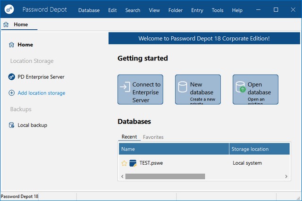Image resolution: width=302 pixels, height=201 pixels.
Task: Open the Entry menu
Action: click(198, 10)
